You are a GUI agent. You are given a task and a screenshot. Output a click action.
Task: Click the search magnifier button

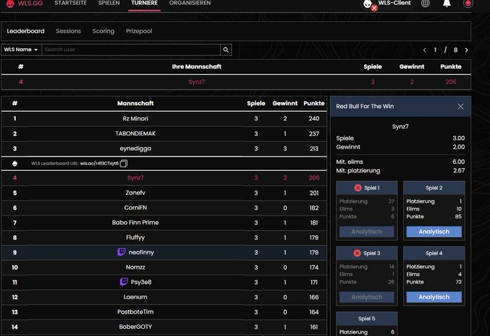tap(226, 50)
